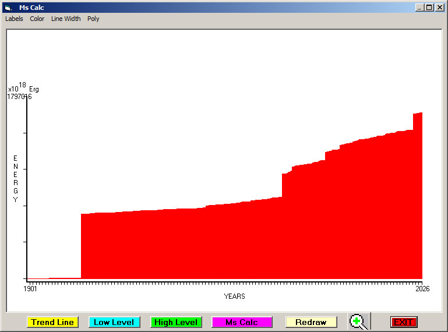Screen dimensions: 448x332
Task: Click the zoom magnifier icon
Action: click(x=358, y=322)
